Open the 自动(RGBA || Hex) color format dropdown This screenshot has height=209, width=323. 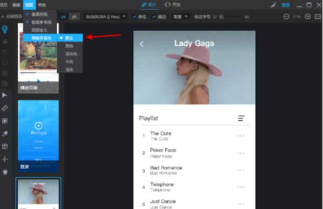(x=106, y=17)
